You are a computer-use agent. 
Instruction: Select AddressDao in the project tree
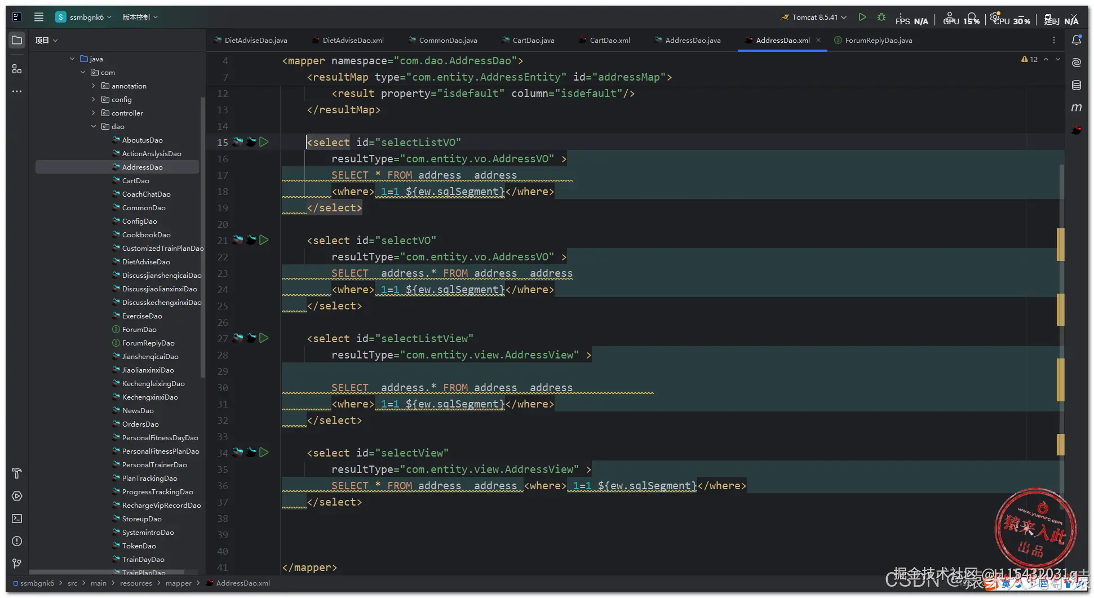(x=117, y=167)
